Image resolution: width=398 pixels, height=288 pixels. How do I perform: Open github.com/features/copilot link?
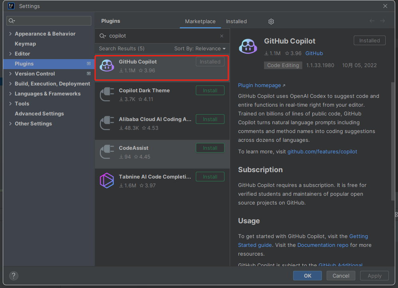[x=322, y=151]
